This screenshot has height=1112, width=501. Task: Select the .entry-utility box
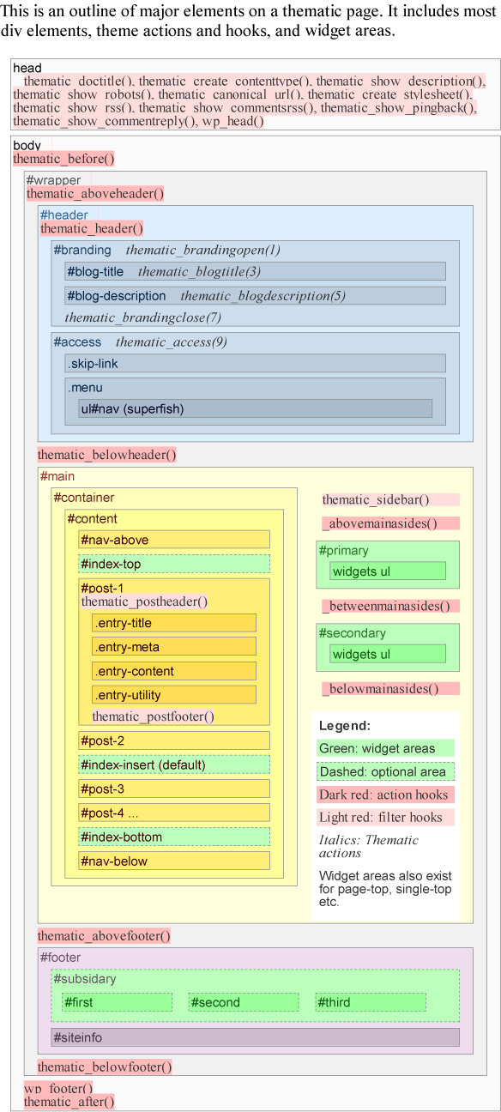(174, 695)
